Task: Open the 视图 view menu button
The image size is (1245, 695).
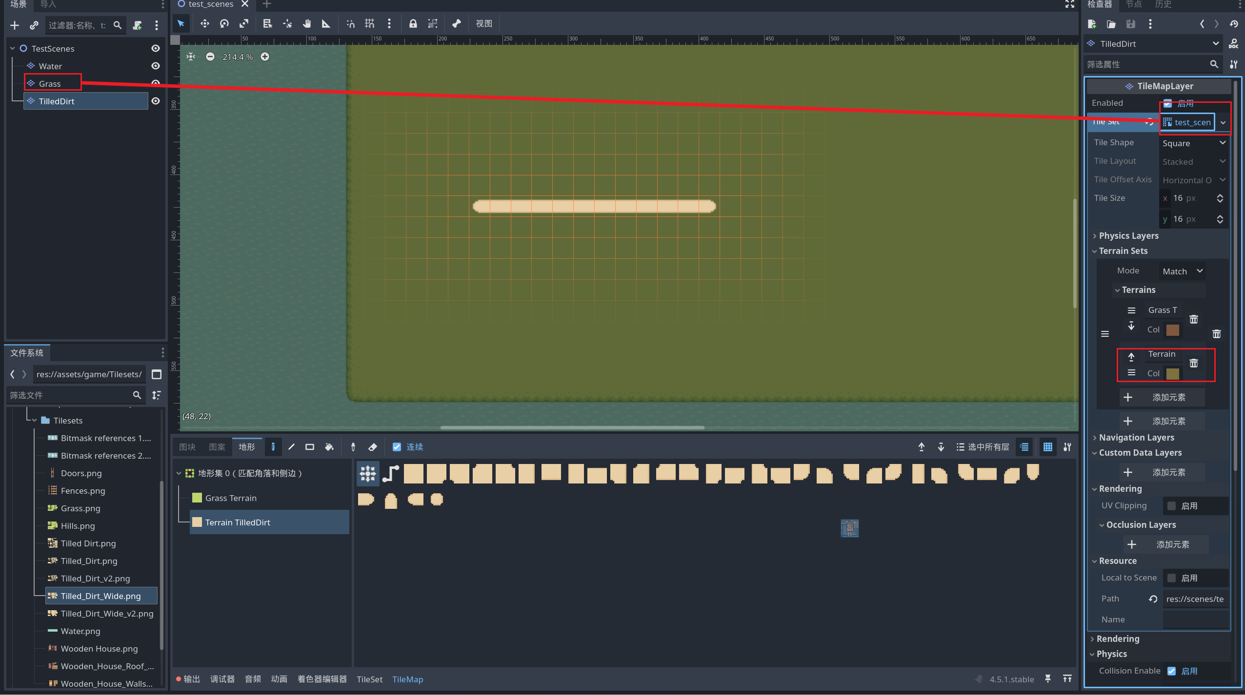Action: click(484, 23)
